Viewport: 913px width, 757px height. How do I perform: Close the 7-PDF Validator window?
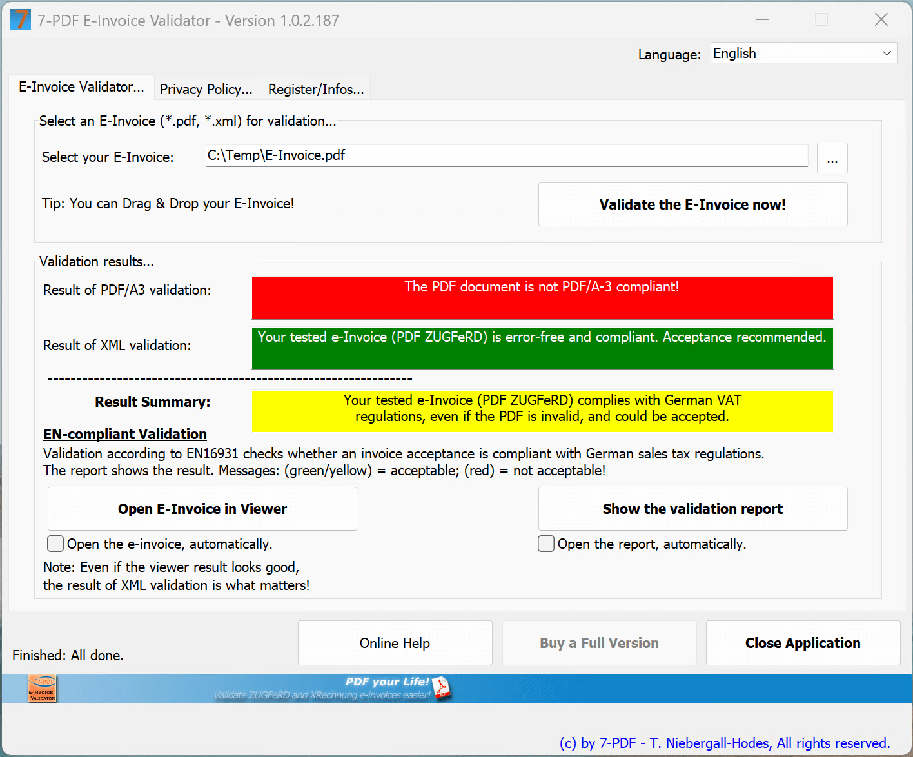coord(881,20)
